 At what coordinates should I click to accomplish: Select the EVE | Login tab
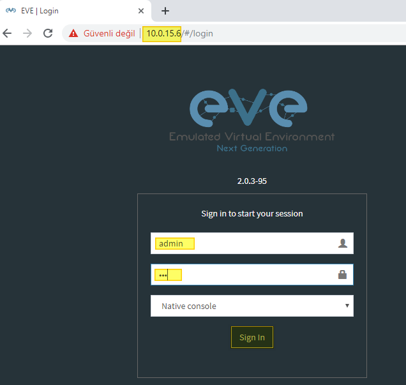(x=75, y=11)
